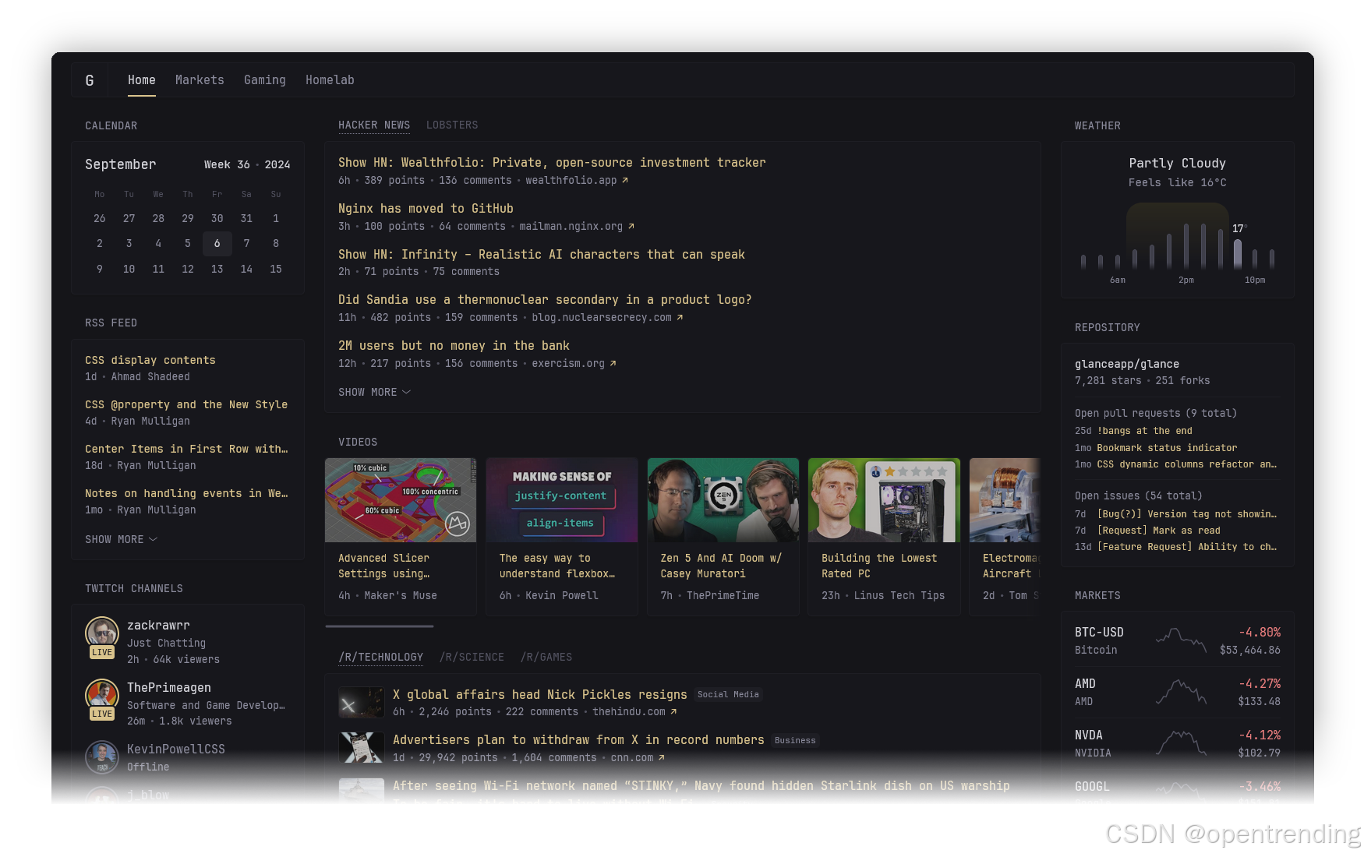This screenshot has height=857, width=1364.
Task: Select September 13 in calendar
Action: 217,270
